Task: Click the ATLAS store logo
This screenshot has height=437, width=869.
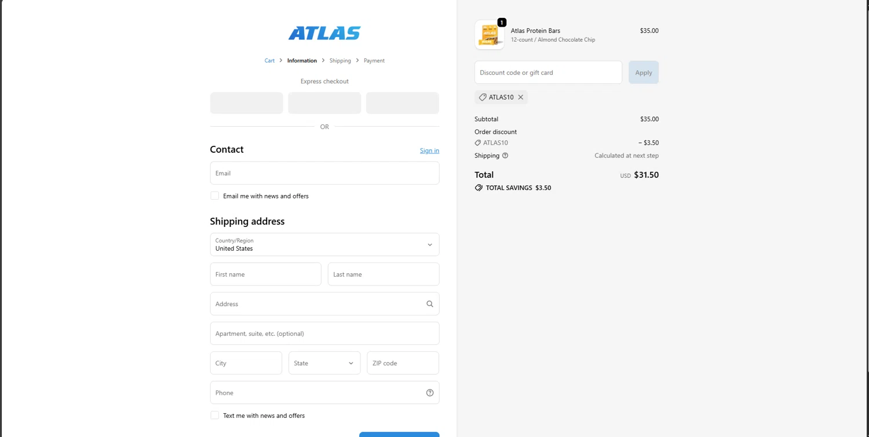Action: pos(324,33)
